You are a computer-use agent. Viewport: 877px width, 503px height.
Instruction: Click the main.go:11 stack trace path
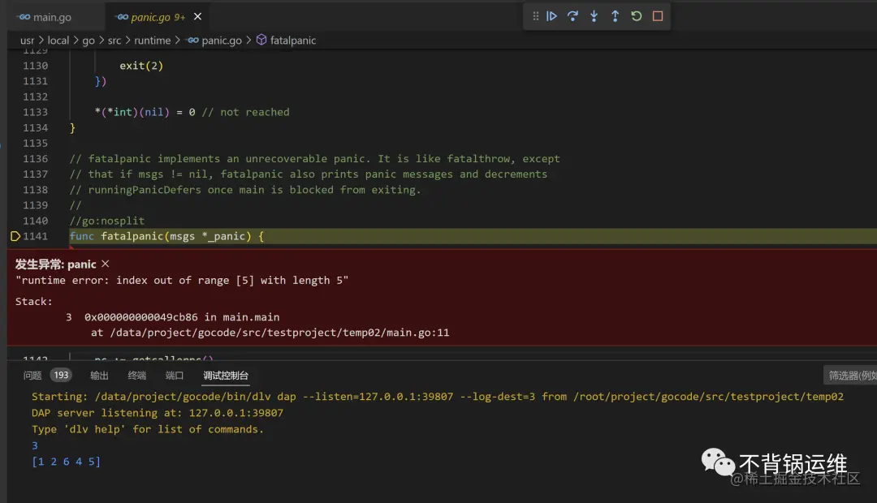click(279, 333)
